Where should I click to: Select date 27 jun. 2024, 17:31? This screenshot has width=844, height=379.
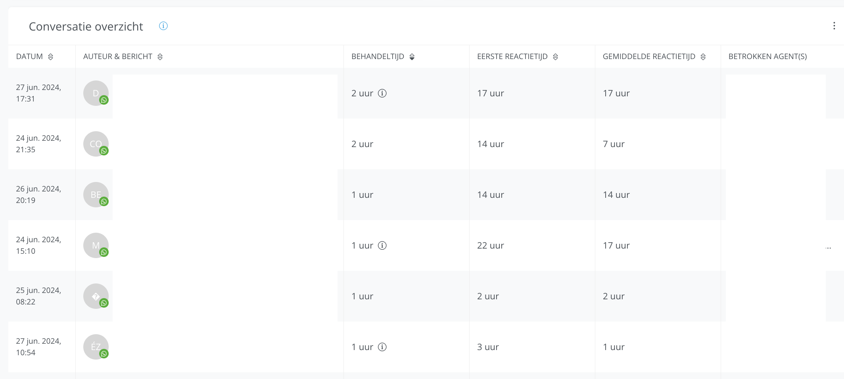coord(38,93)
